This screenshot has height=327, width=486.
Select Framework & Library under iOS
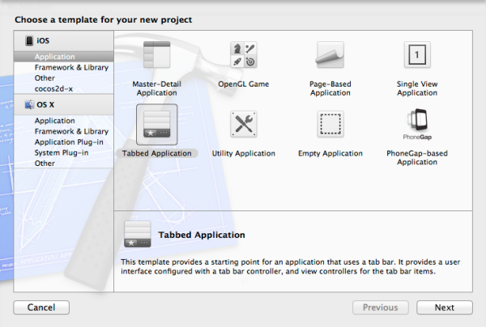coord(71,68)
